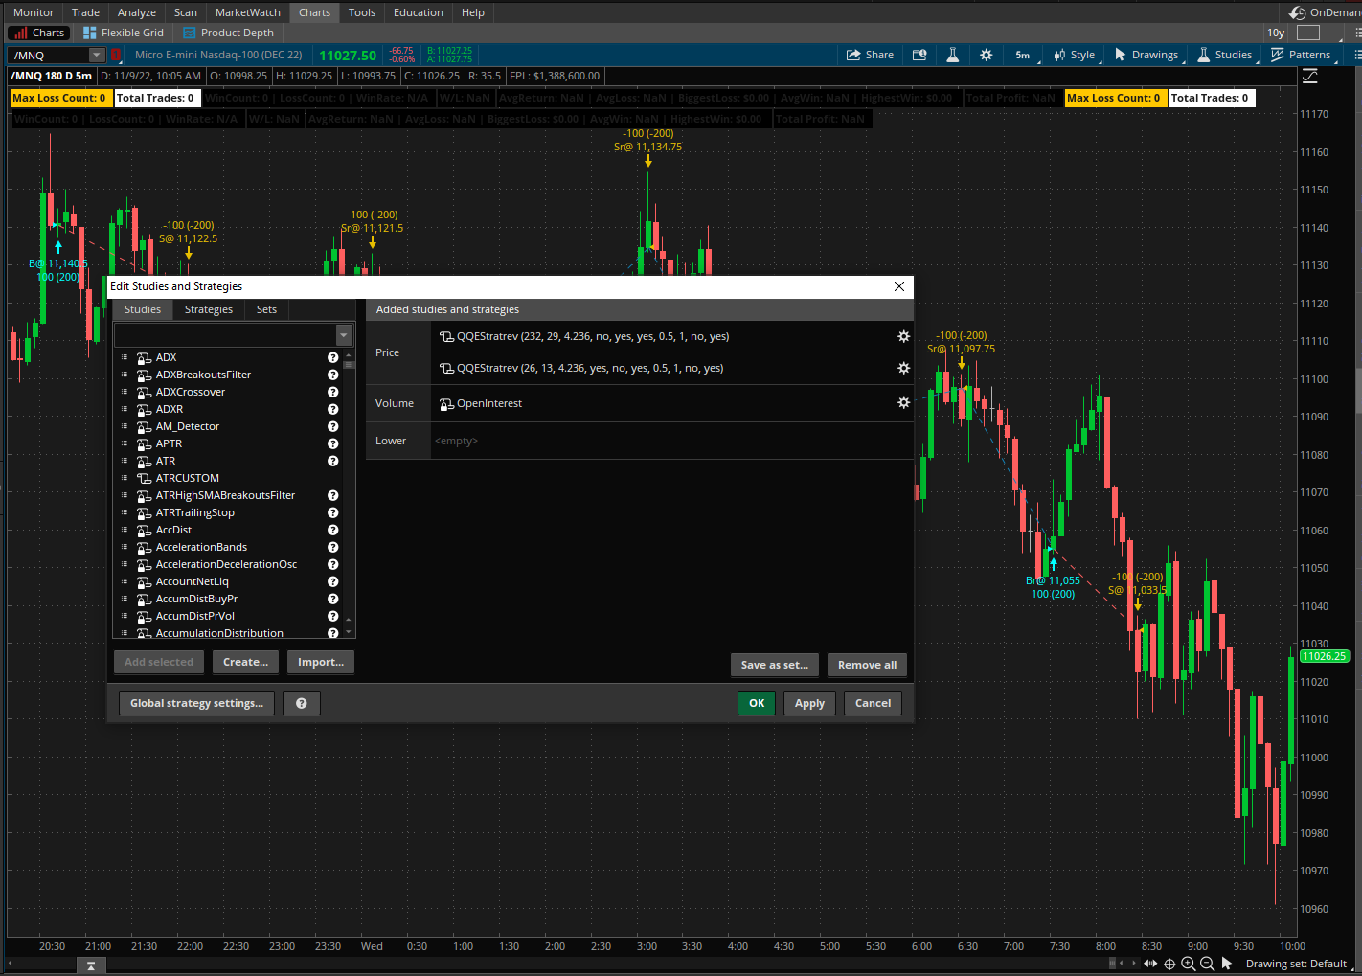
Task: Show help for ATRTrailingStop
Action: point(333,512)
